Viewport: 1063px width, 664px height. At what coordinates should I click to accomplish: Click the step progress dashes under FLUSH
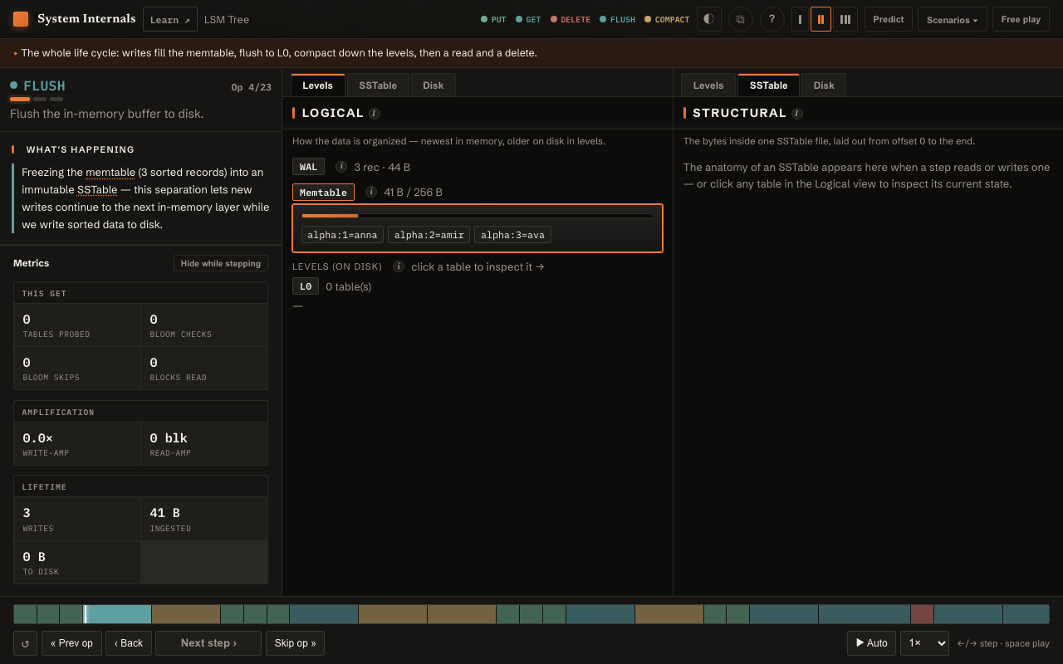pos(37,99)
